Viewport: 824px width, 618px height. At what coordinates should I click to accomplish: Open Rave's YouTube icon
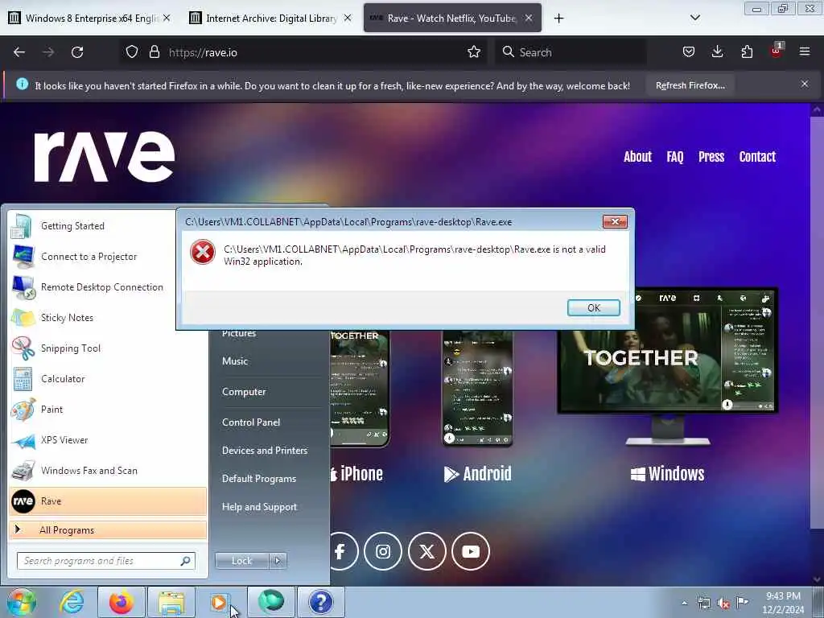coord(470,551)
